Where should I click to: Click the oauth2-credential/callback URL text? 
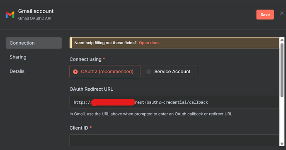click(172, 102)
